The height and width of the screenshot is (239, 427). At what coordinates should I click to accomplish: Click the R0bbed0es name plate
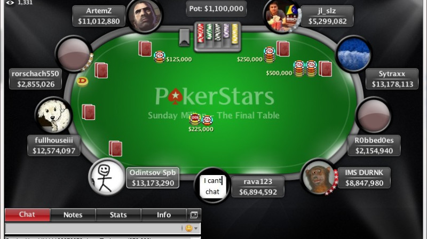pyautogui.click(x=374, y=146)
